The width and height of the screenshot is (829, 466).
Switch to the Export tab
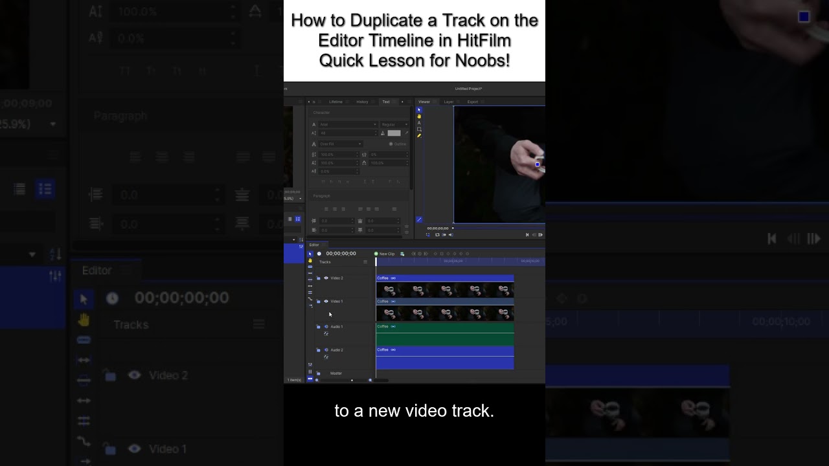473,102
